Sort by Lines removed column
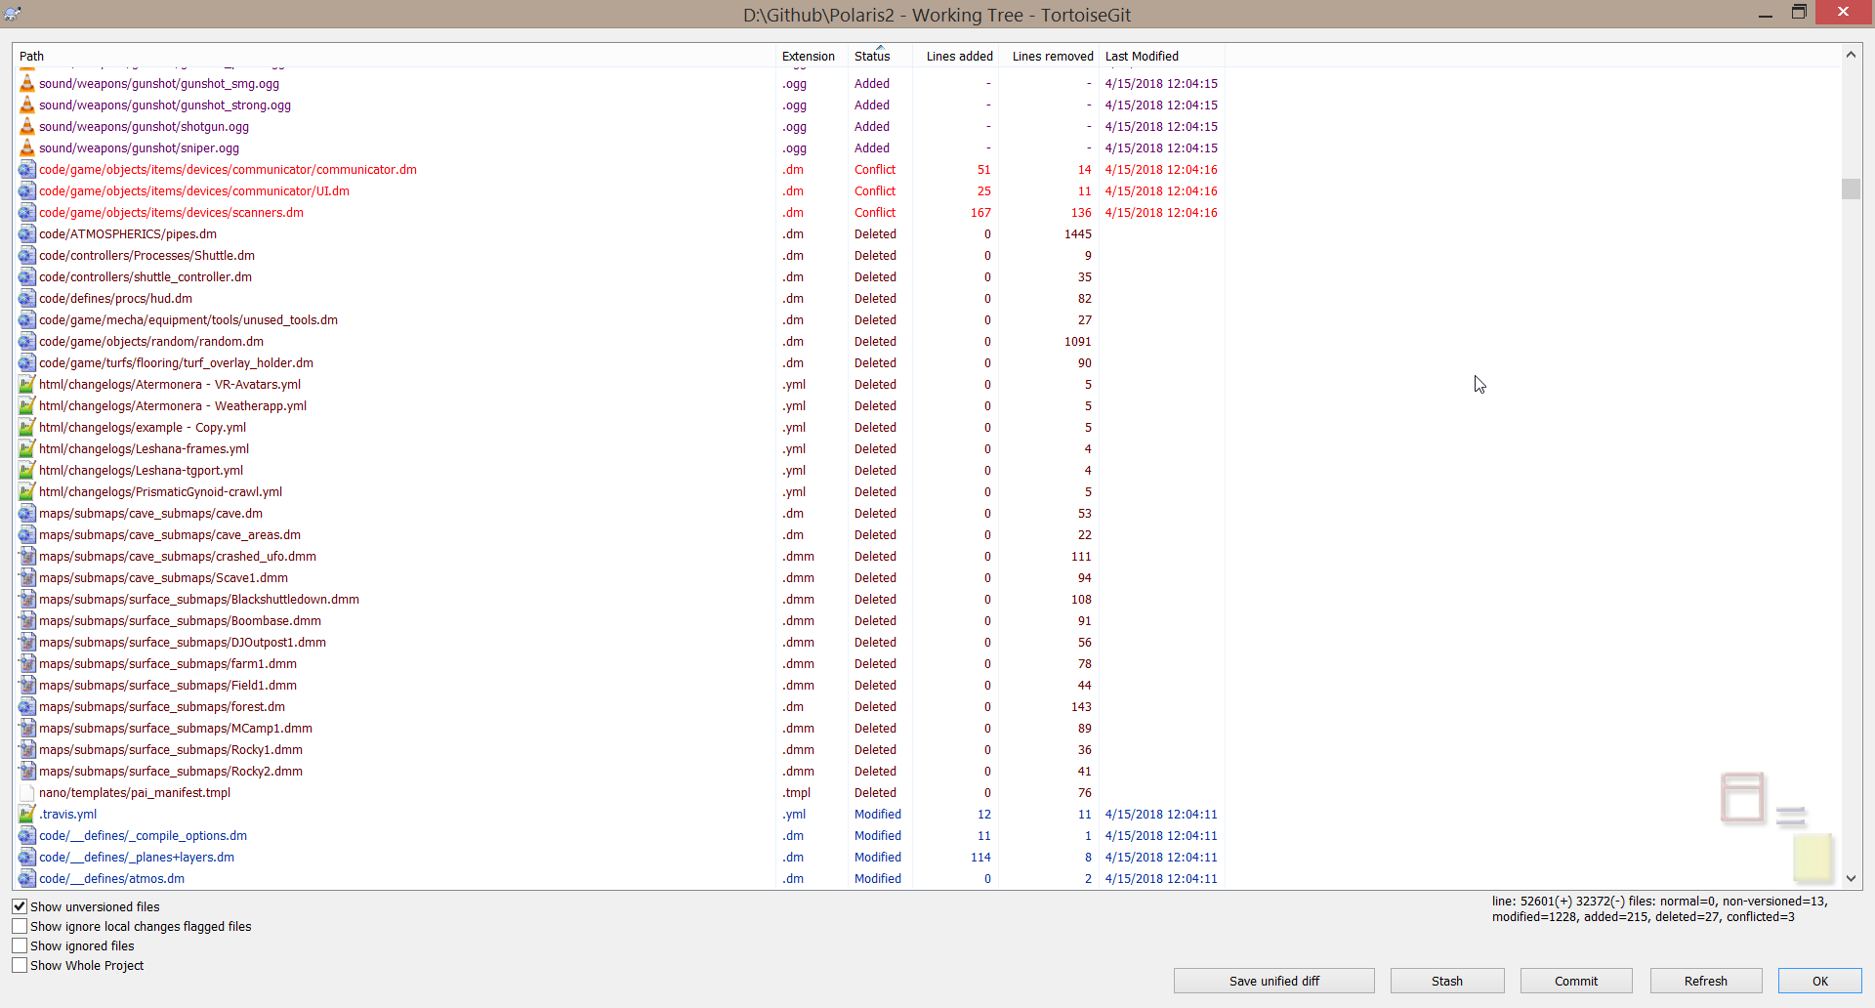Viewport: 1875px width, 1008px height. click(x=1051, y=56)
